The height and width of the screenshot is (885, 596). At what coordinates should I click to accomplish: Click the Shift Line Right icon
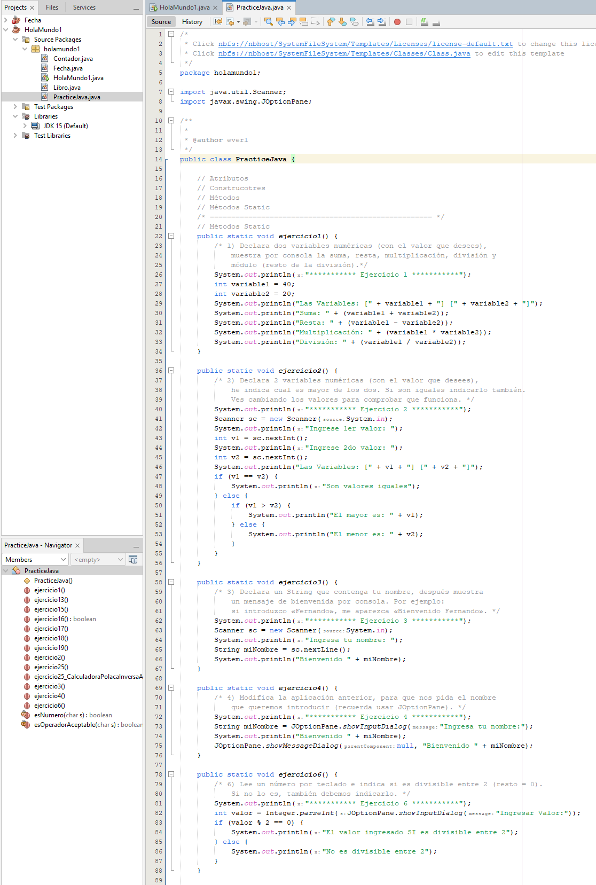(382, 22)
